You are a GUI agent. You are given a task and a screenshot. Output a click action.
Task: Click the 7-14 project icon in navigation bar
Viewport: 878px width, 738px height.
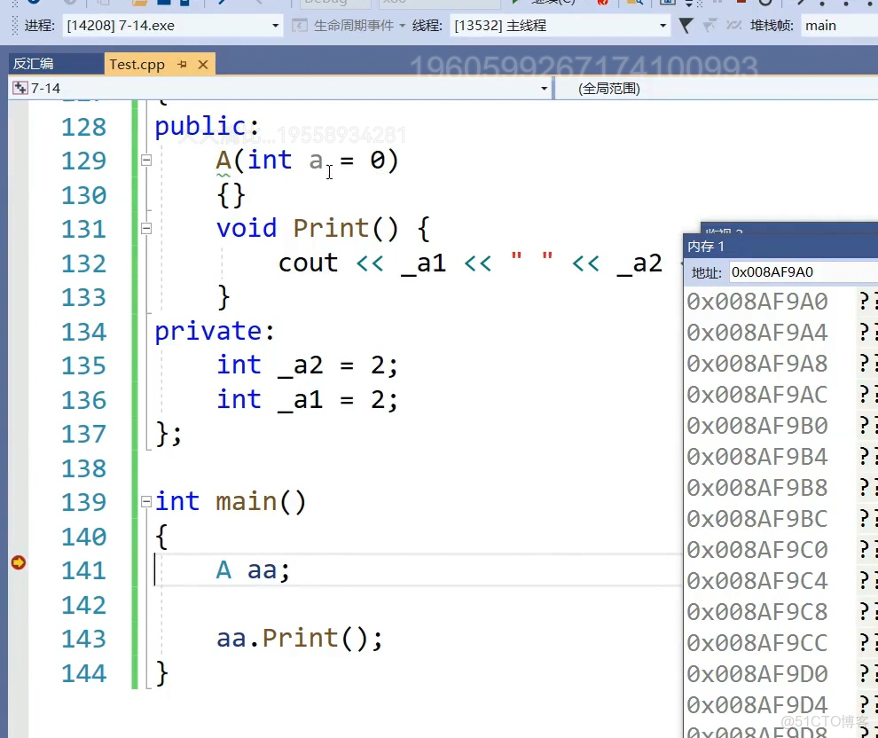click(20, 89)
